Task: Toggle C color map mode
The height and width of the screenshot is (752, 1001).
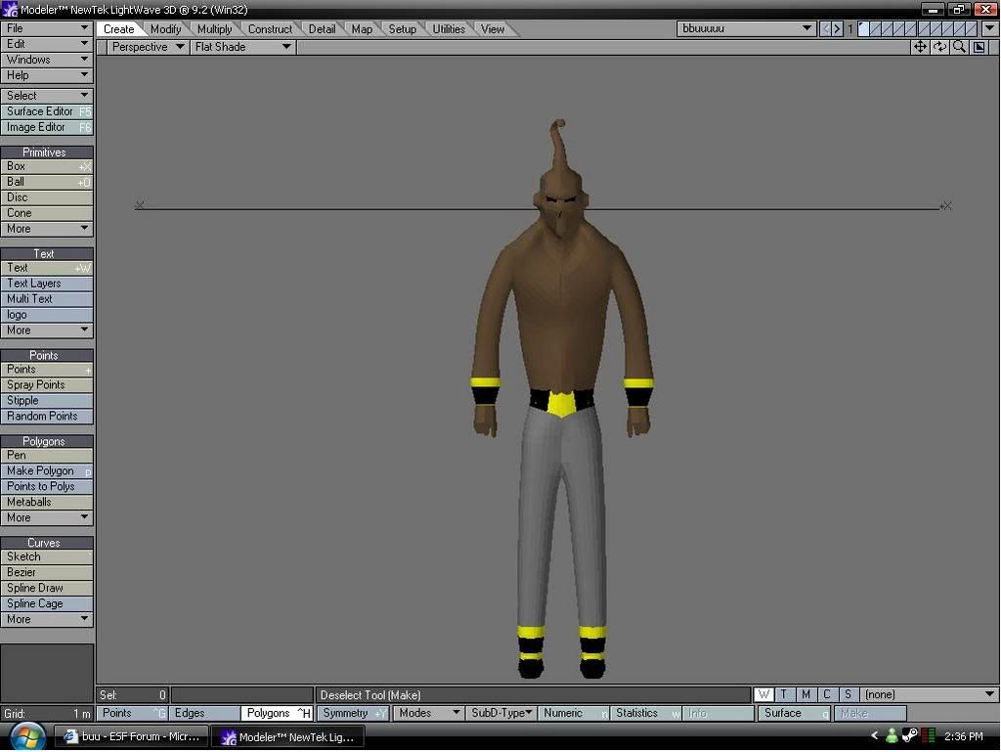Action: click(x=827, y=694)
